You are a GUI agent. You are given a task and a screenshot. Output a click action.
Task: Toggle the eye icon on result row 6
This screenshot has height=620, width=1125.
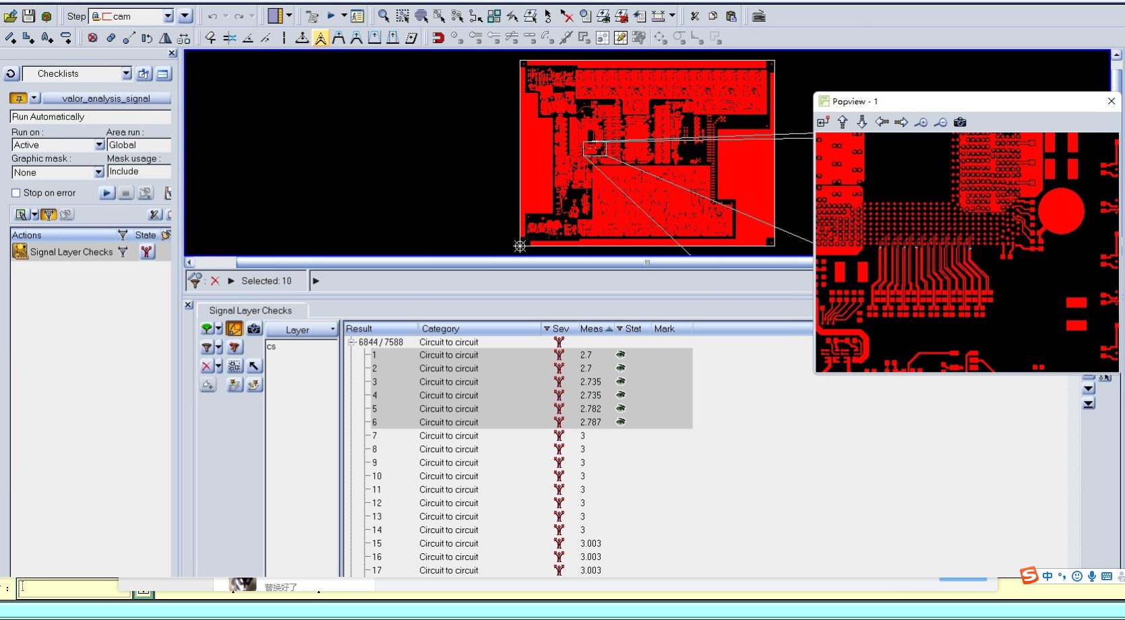[x=621, y=422]
